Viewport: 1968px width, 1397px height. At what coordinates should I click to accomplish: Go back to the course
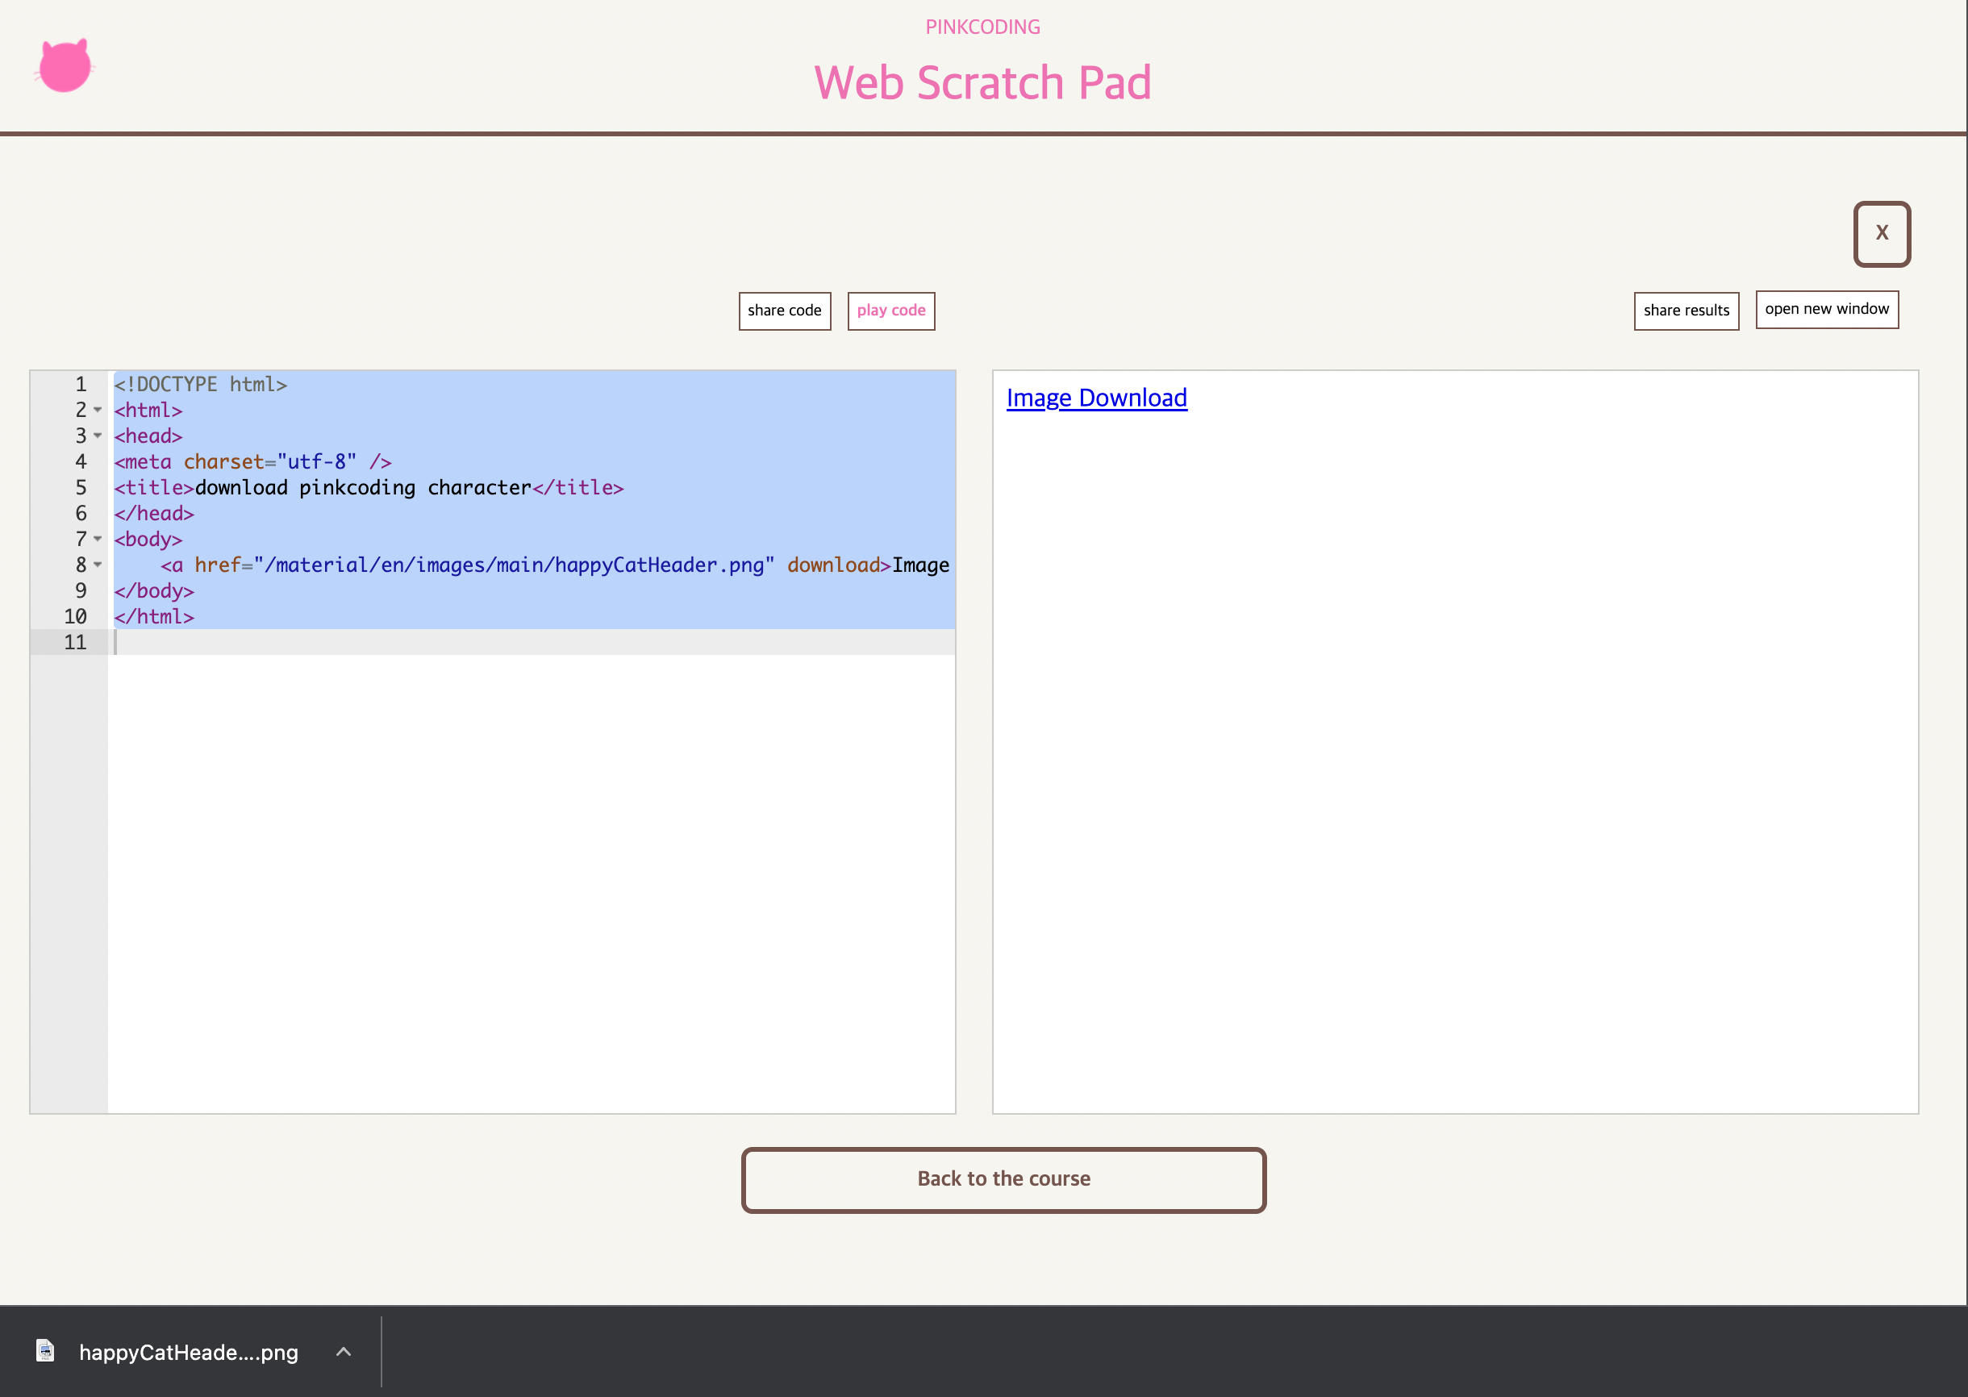[x=1003, y=1179]
